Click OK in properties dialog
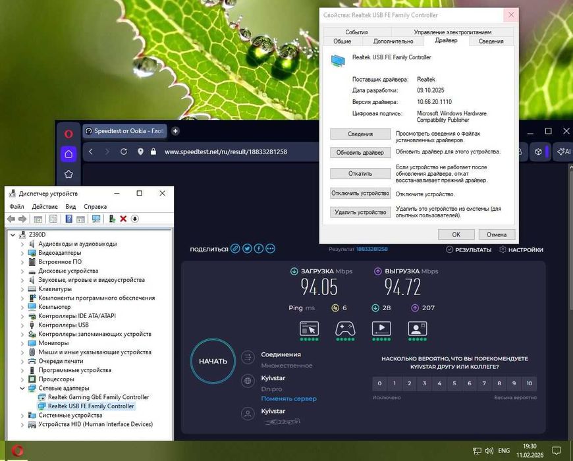The height and width of the screenshot is (461, 573). [x=456, y=234]
